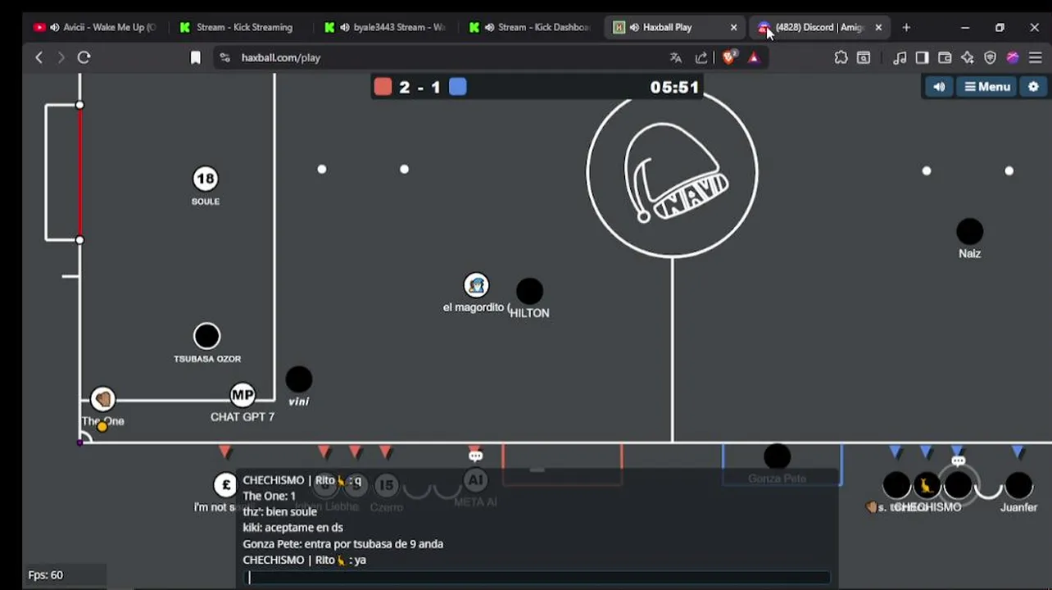
Task: Click the chat message input field
Action: (x=538, y=578)
